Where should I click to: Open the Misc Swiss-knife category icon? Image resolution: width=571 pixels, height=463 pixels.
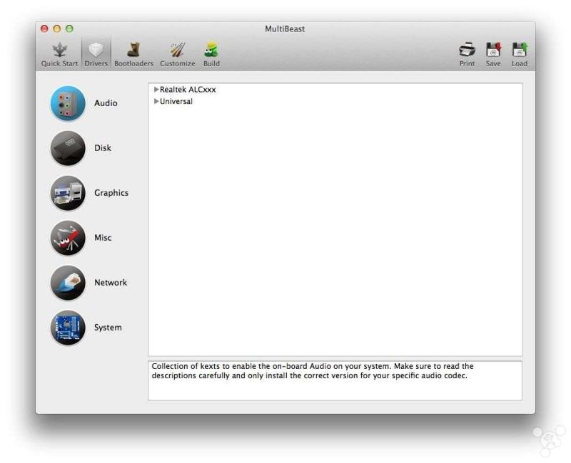pyautogui.click(x=68, y=238)
